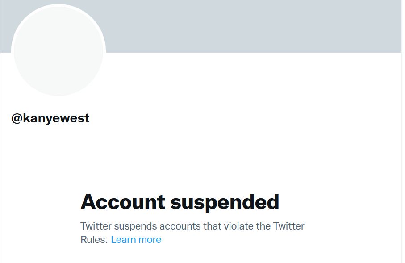Image resolution: width=405 pixels, height=263 pixels.
Task: Click the word "more" in the blue link
Action: 150,240
